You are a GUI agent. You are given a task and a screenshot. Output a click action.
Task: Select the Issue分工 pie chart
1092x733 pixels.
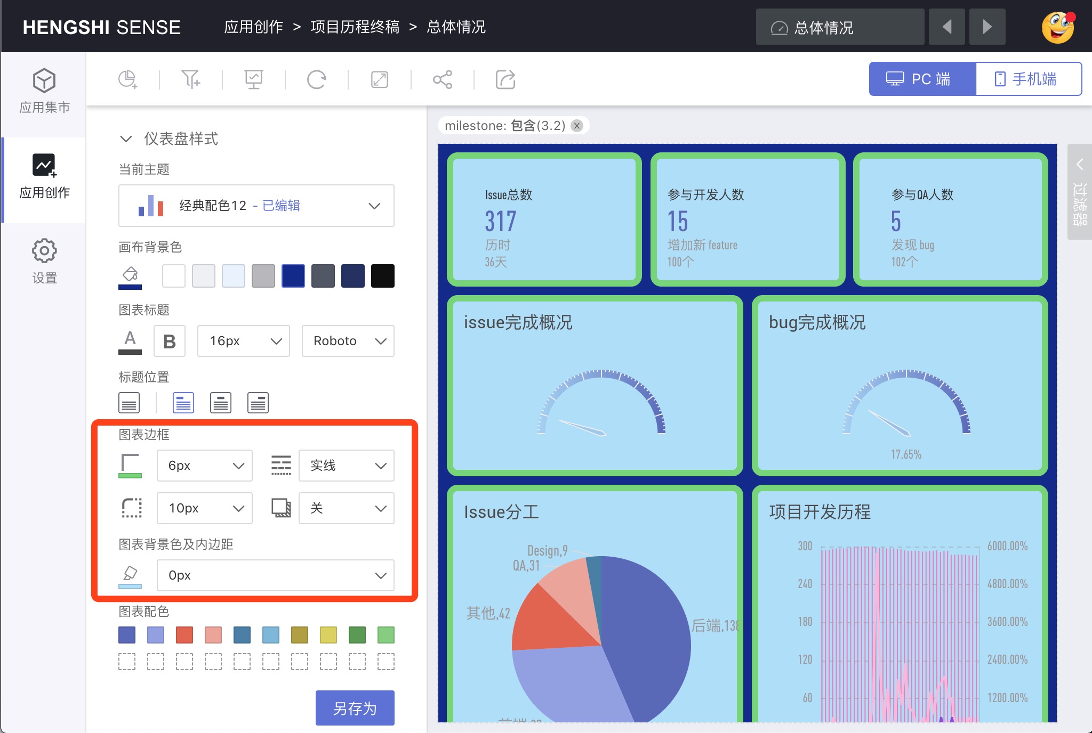click(595, 604)
